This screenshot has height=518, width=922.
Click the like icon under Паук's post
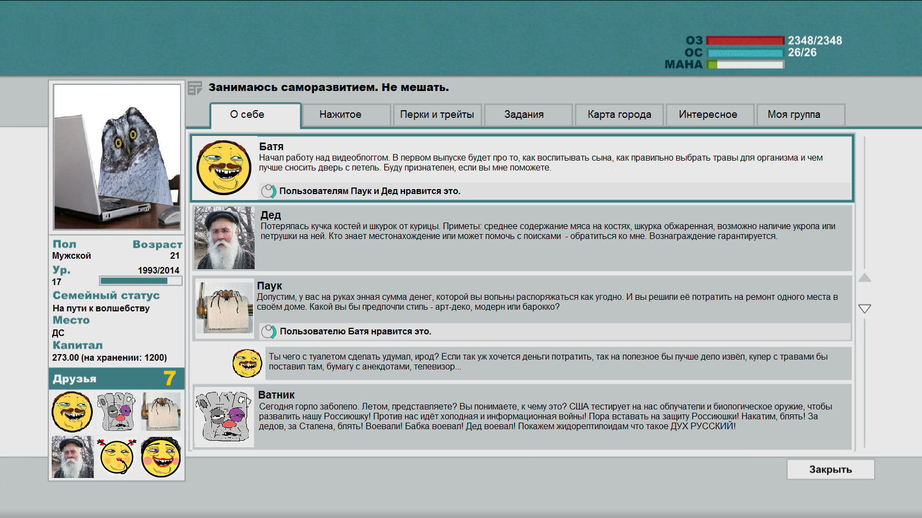point(268,331)
